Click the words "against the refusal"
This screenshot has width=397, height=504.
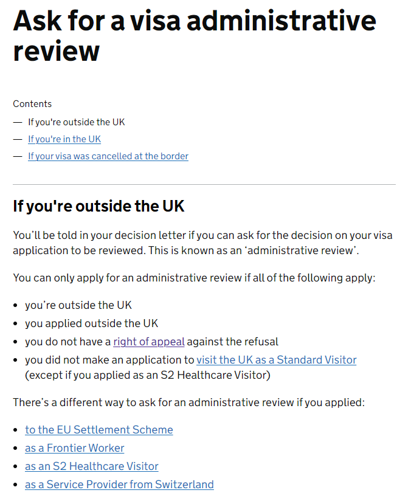point(232,342)
